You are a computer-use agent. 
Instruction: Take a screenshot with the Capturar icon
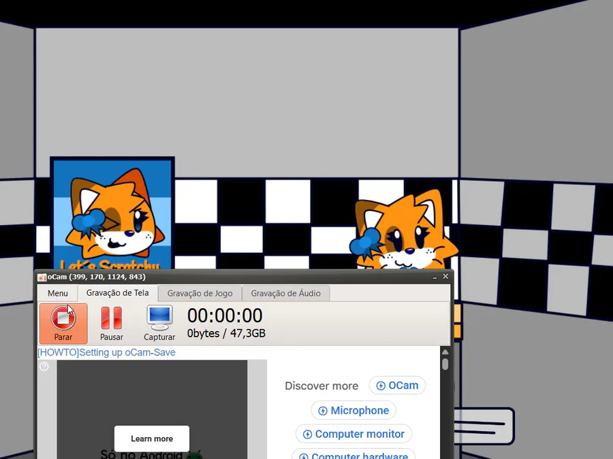click(x=159, y=324)
